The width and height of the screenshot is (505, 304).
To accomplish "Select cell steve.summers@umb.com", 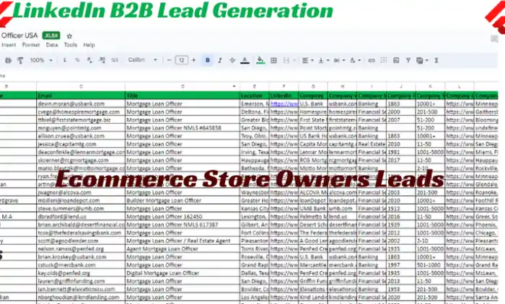I will pos(81,208).
